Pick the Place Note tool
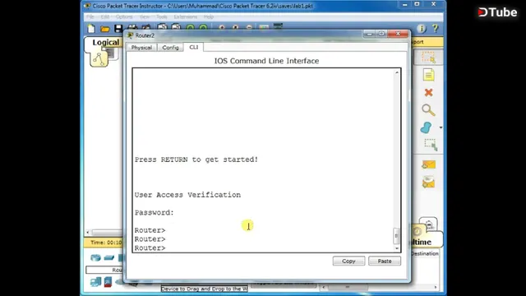The width and height of the screenshot is (526, 296). pos(428,75)
